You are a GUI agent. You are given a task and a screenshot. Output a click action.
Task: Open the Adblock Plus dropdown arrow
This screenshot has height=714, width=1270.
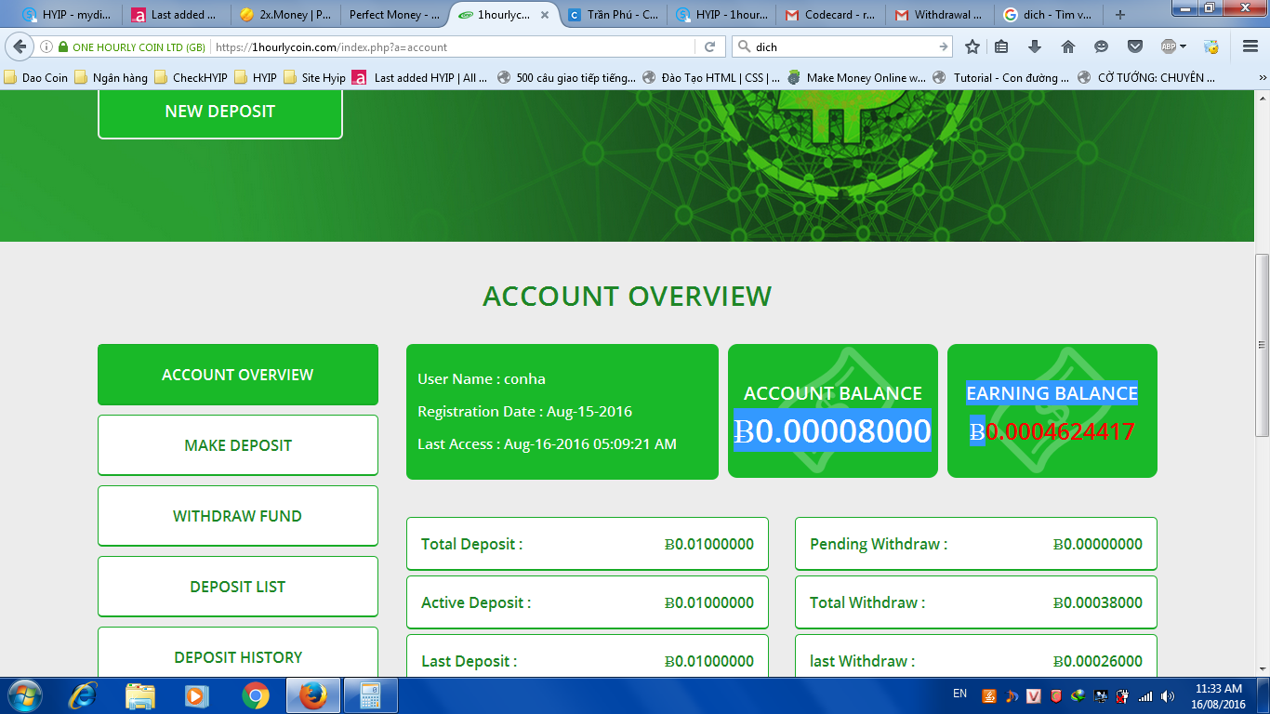1184,46
